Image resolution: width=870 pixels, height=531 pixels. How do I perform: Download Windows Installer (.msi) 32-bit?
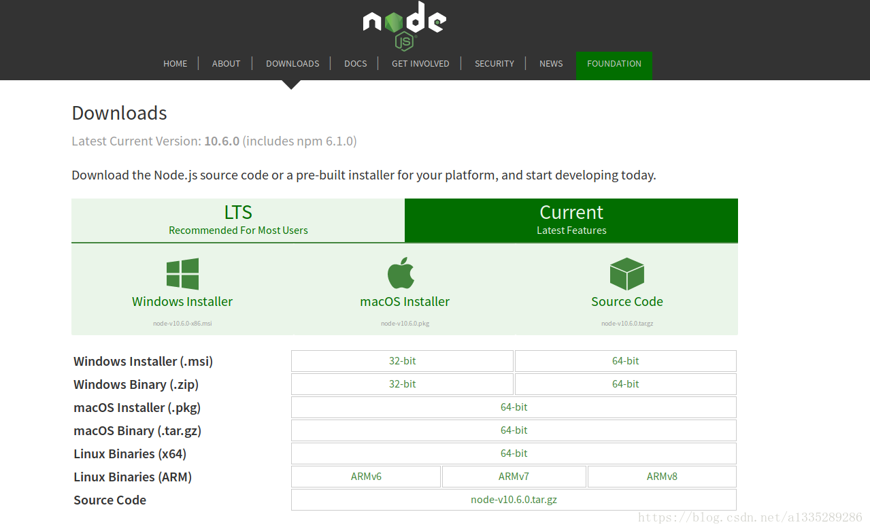pyautogui.click(x=402, y=361)
